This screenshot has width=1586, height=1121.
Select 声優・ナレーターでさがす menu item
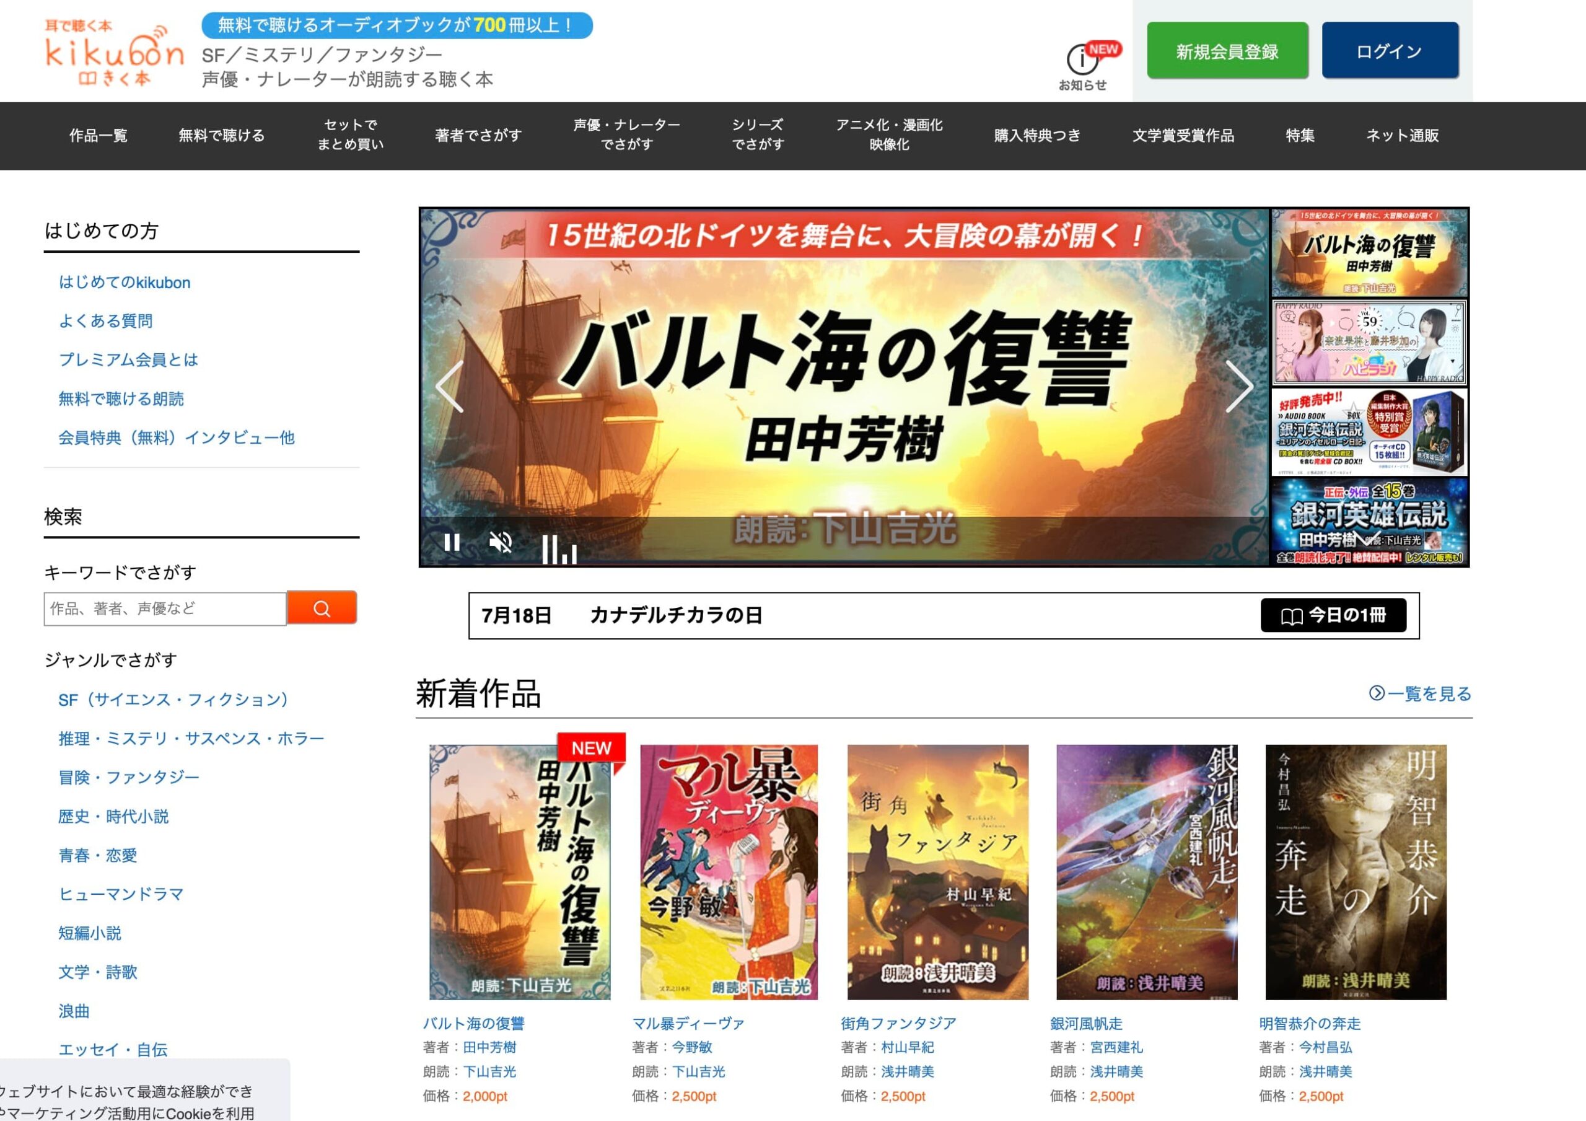626,134
